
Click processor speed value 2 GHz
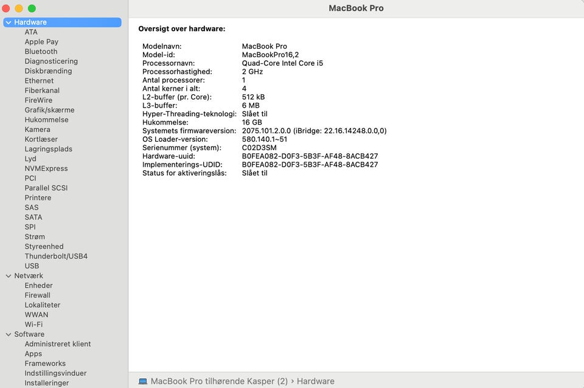252,72
